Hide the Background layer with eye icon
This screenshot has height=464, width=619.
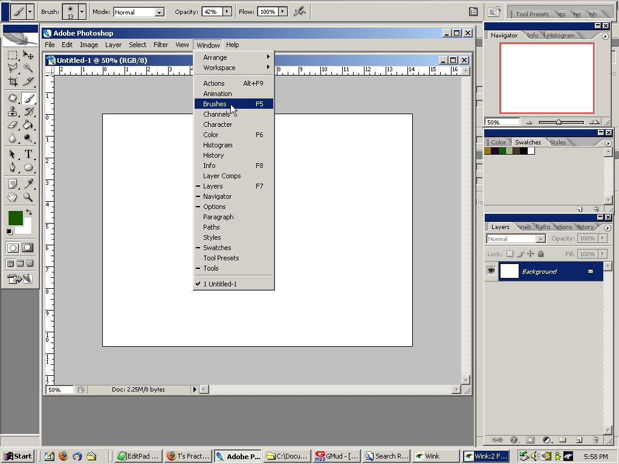pos(491,271)
